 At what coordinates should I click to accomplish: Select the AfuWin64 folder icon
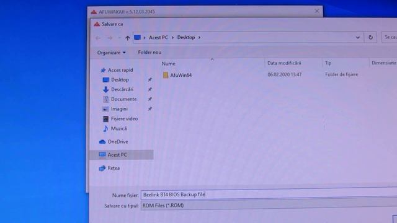(x=166, y=75)
